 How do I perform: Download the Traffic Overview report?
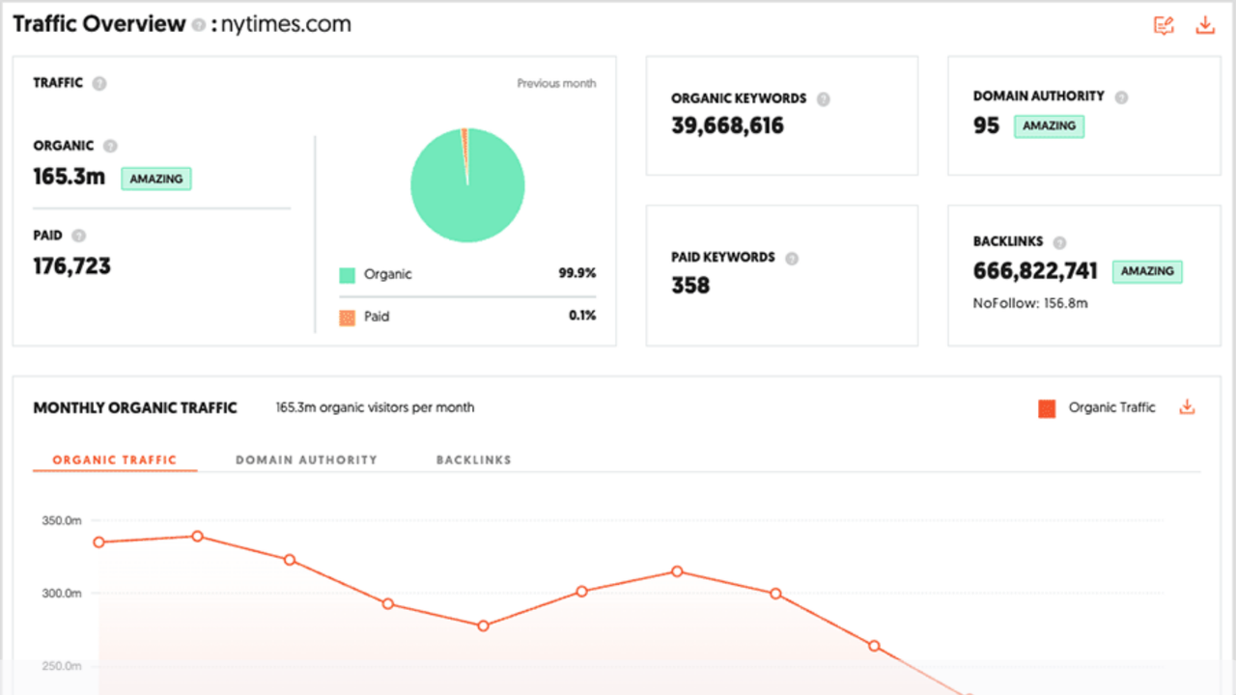[1205, 25]
